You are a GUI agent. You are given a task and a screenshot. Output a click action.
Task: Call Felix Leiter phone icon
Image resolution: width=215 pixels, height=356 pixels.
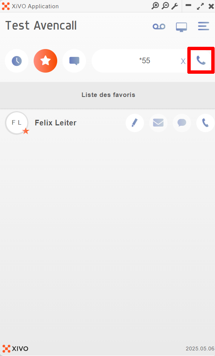tap(205, 123)
